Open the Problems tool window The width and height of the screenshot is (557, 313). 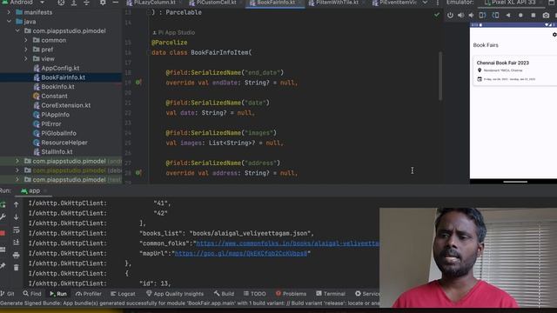point(291,294)
